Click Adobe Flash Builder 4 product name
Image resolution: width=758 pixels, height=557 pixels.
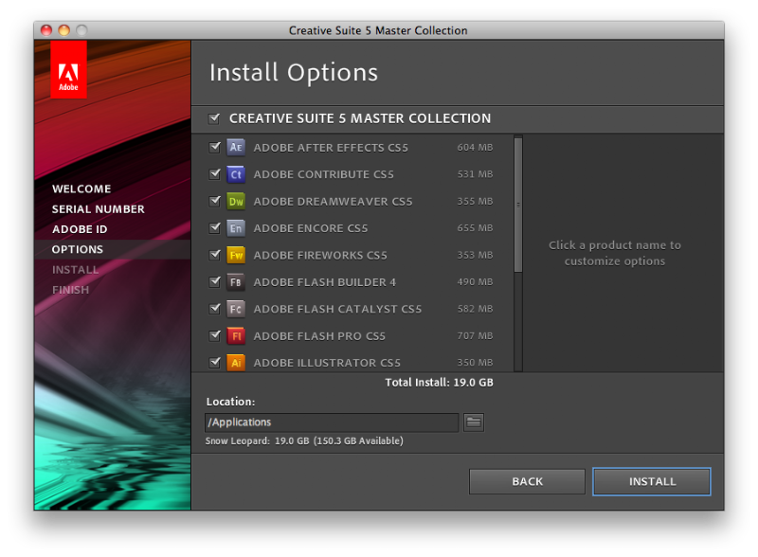[324, 282]
